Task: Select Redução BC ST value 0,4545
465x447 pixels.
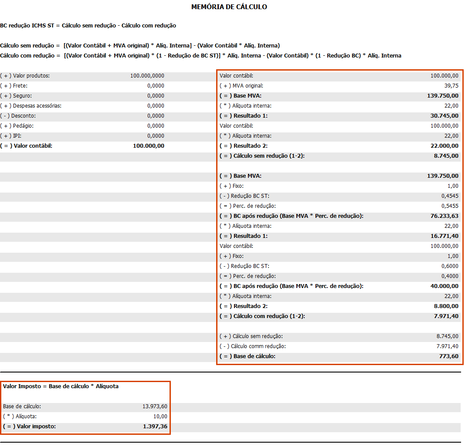Action: (x=450, y=196)
